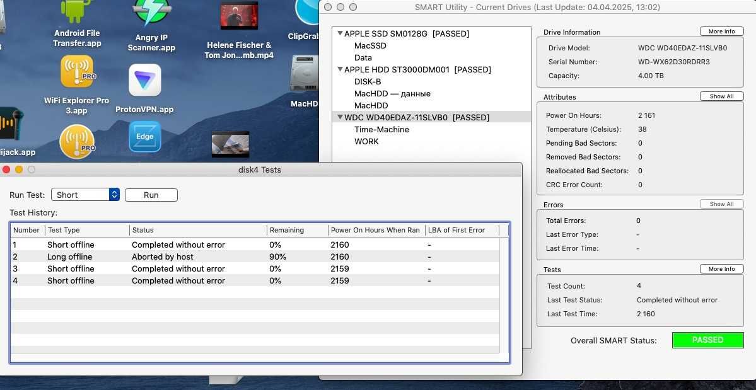Open Angry IP Scanner app icon
The height and width of the screenshot is (390, 756).
[151, 13]
